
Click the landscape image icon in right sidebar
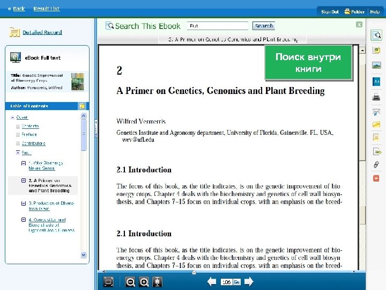click(x=376, y=66)
